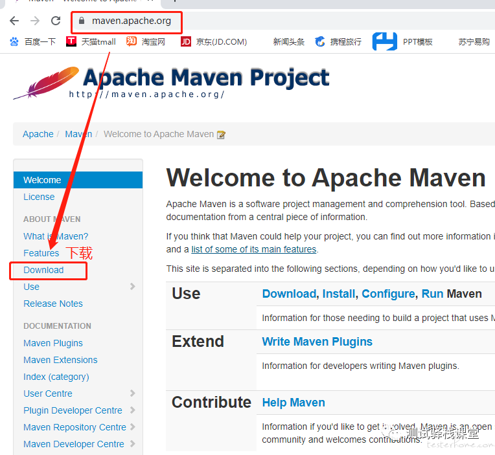Viewport: 495px width, 455px height.
Task: Open the Maven Plugins sidebar link
Action: [x=53, y=343]
